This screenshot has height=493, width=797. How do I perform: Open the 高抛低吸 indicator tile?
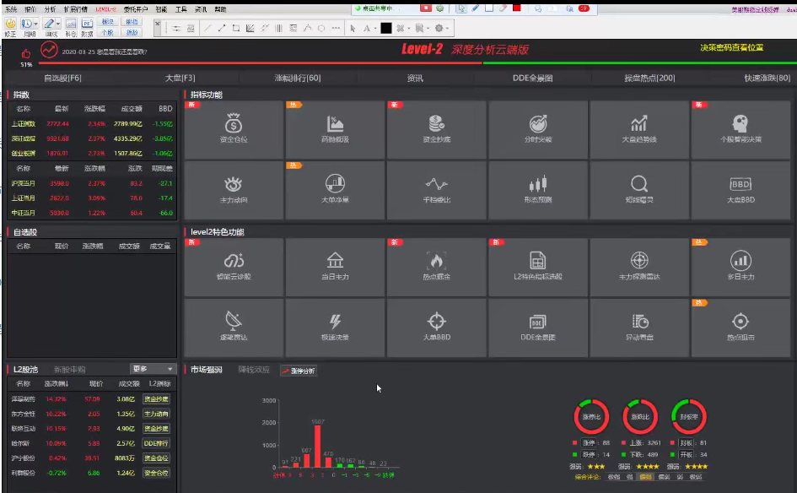pos(335,130)
